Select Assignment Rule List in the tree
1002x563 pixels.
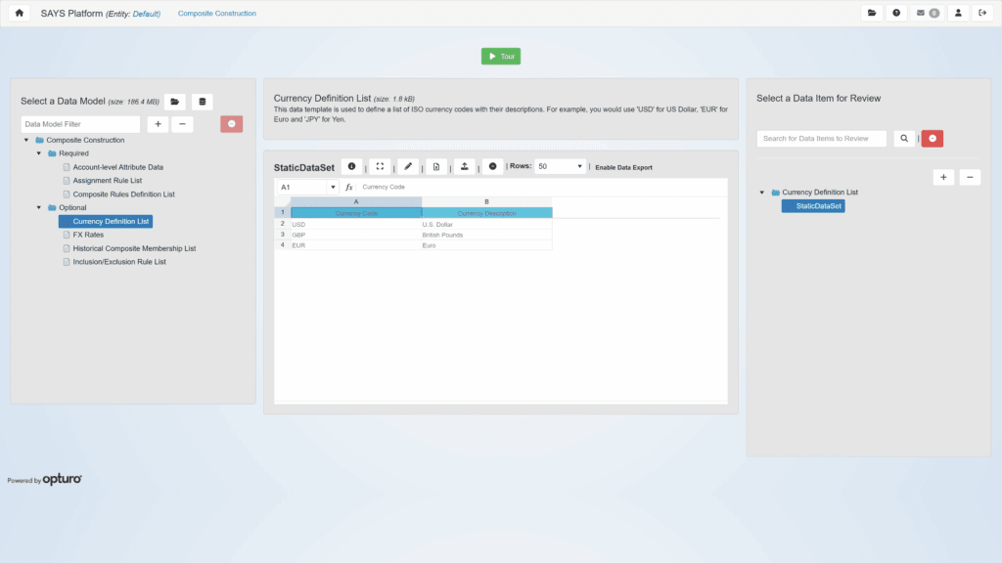coord(108,181)
